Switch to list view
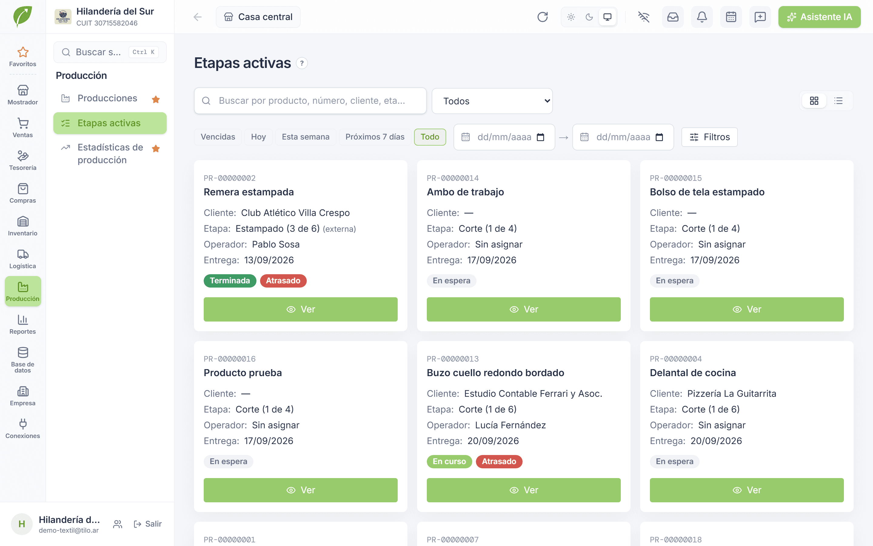Viewport: 873px width, 546px height. click(x=838, y=101)
